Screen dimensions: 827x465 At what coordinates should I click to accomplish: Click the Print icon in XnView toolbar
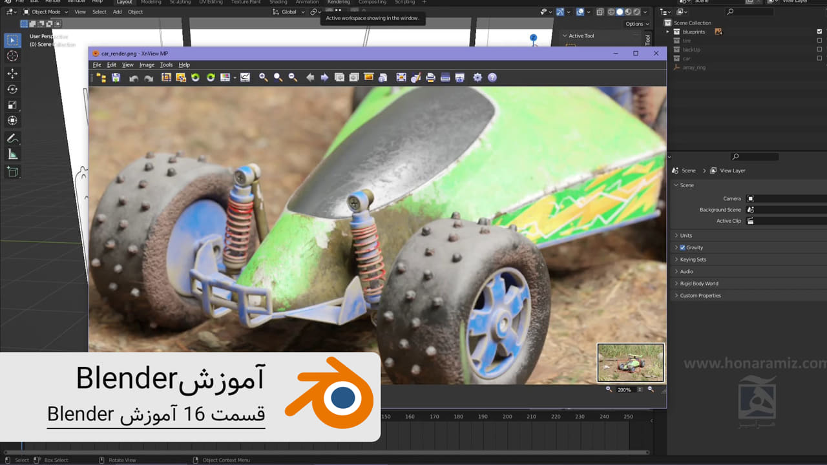click(431, 77)
